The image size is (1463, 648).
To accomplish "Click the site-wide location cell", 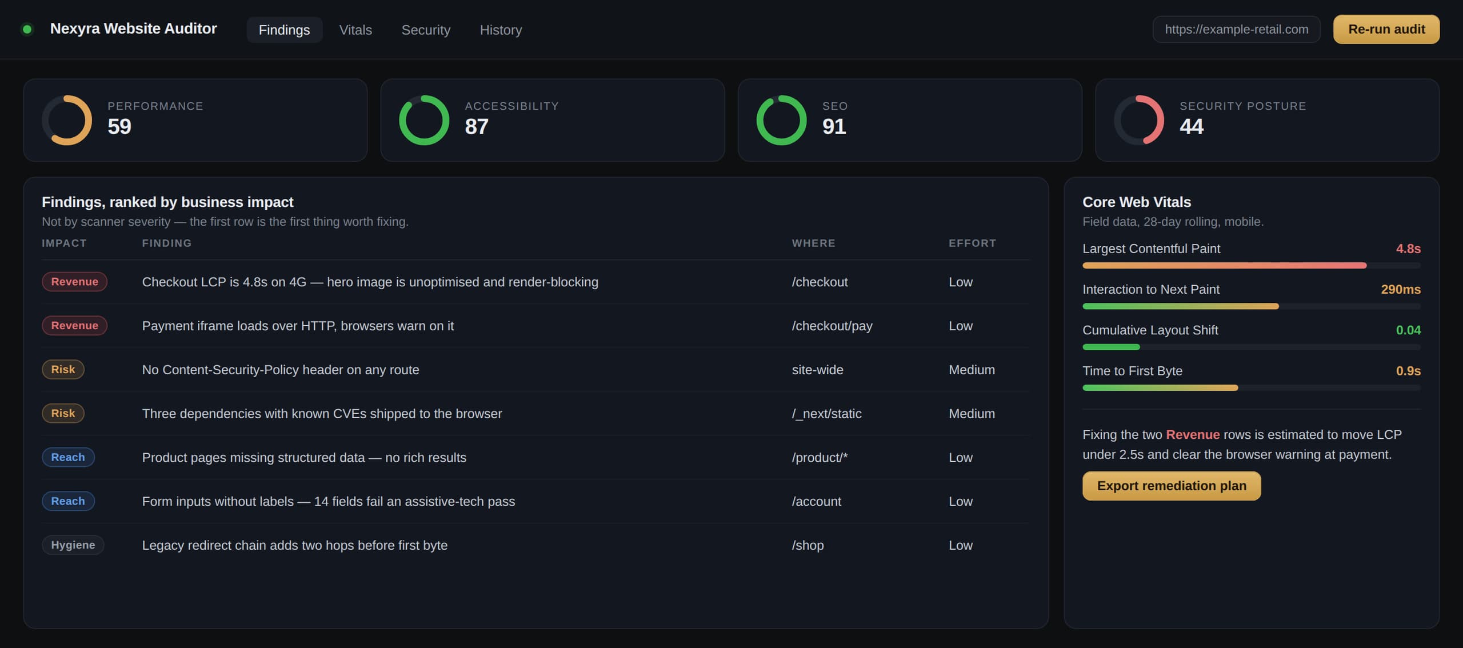I will (x=817, y=370).
